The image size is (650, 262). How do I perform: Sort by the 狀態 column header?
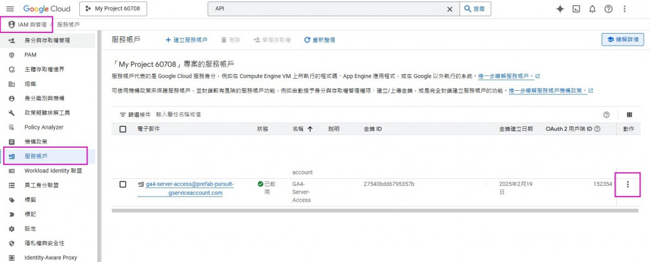[262, 129]
